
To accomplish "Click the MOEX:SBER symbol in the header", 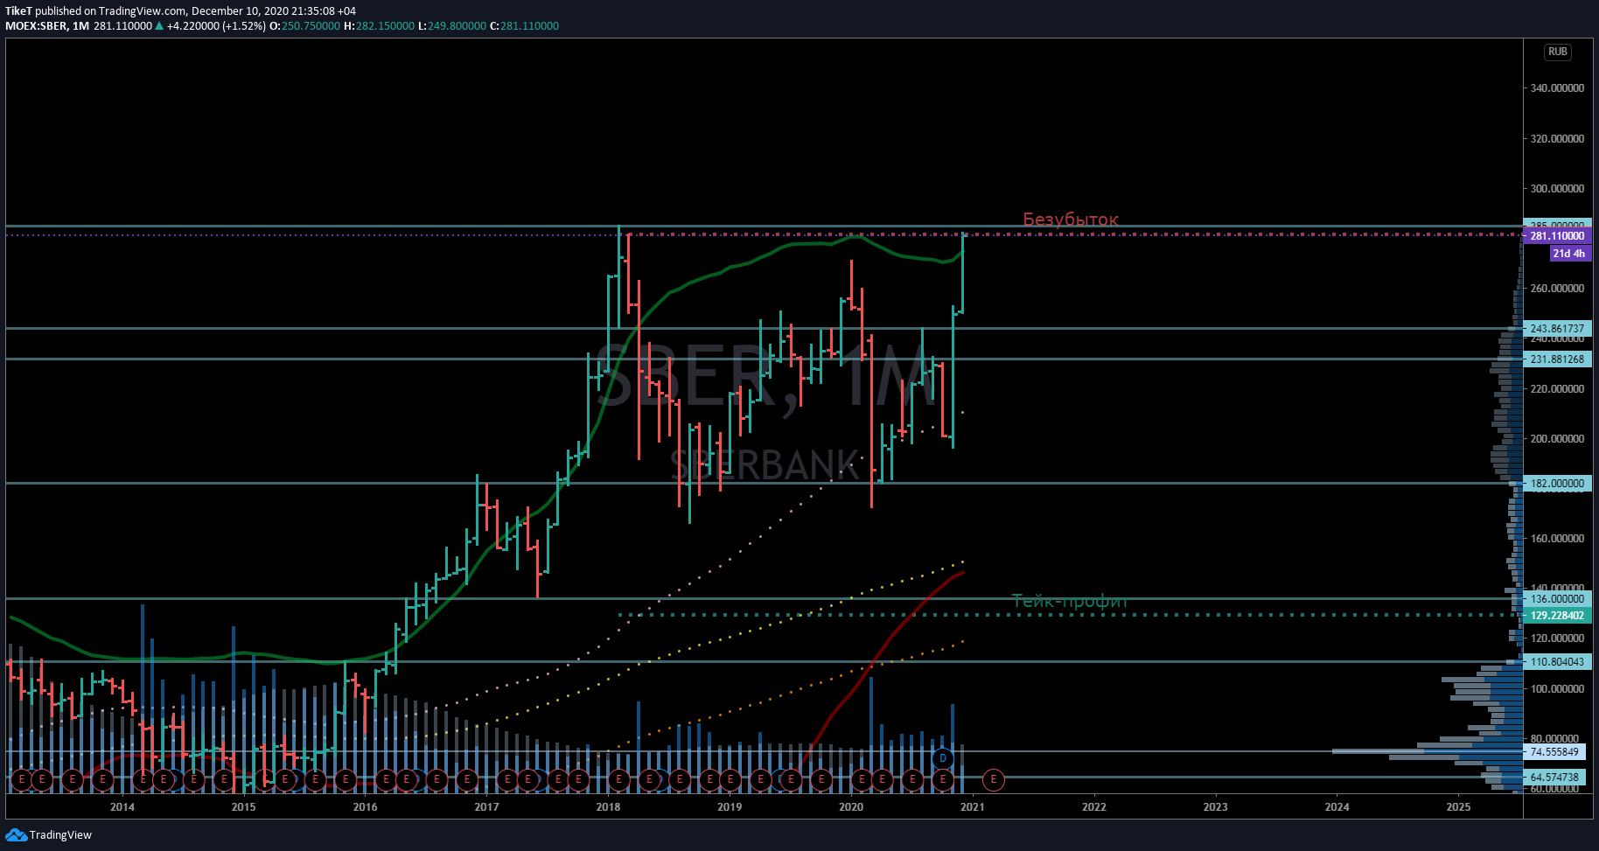I will click(36, 26).
